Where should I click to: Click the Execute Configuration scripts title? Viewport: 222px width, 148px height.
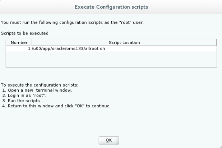tap(111, 7)
